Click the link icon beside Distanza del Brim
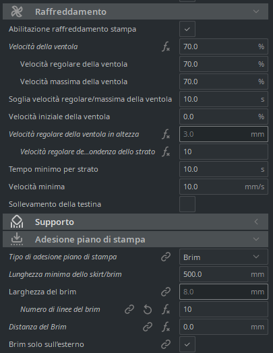This screenshot has height=353, width=273. coord(148,327)
